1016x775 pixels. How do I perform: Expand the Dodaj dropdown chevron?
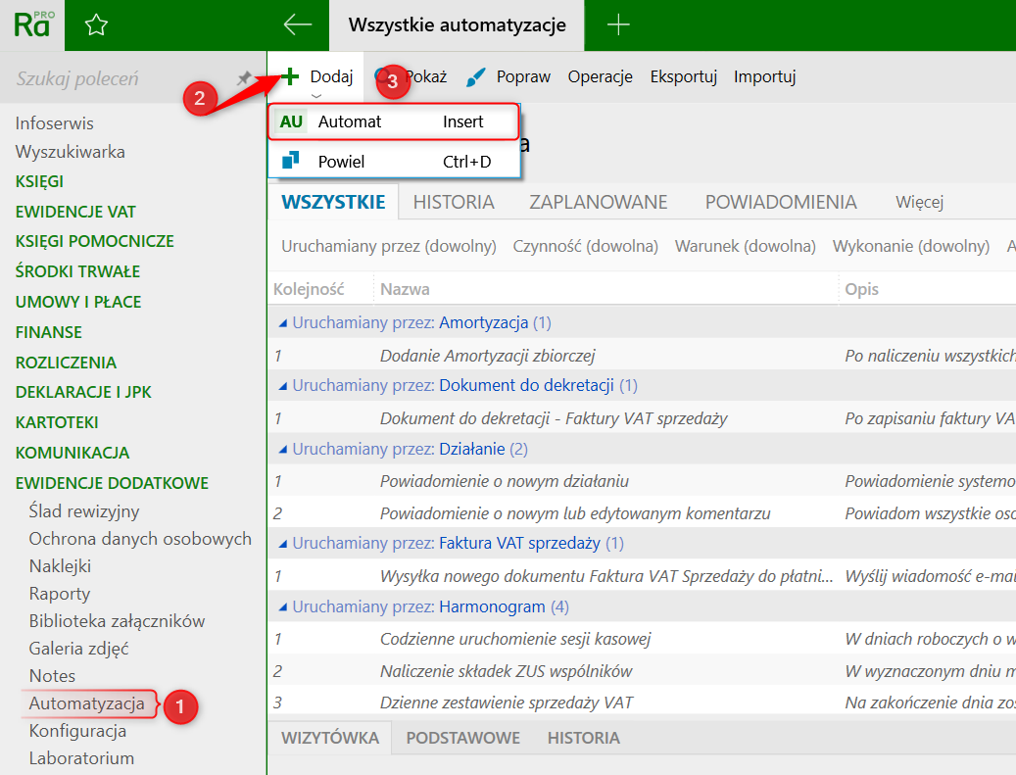point(316,96)
